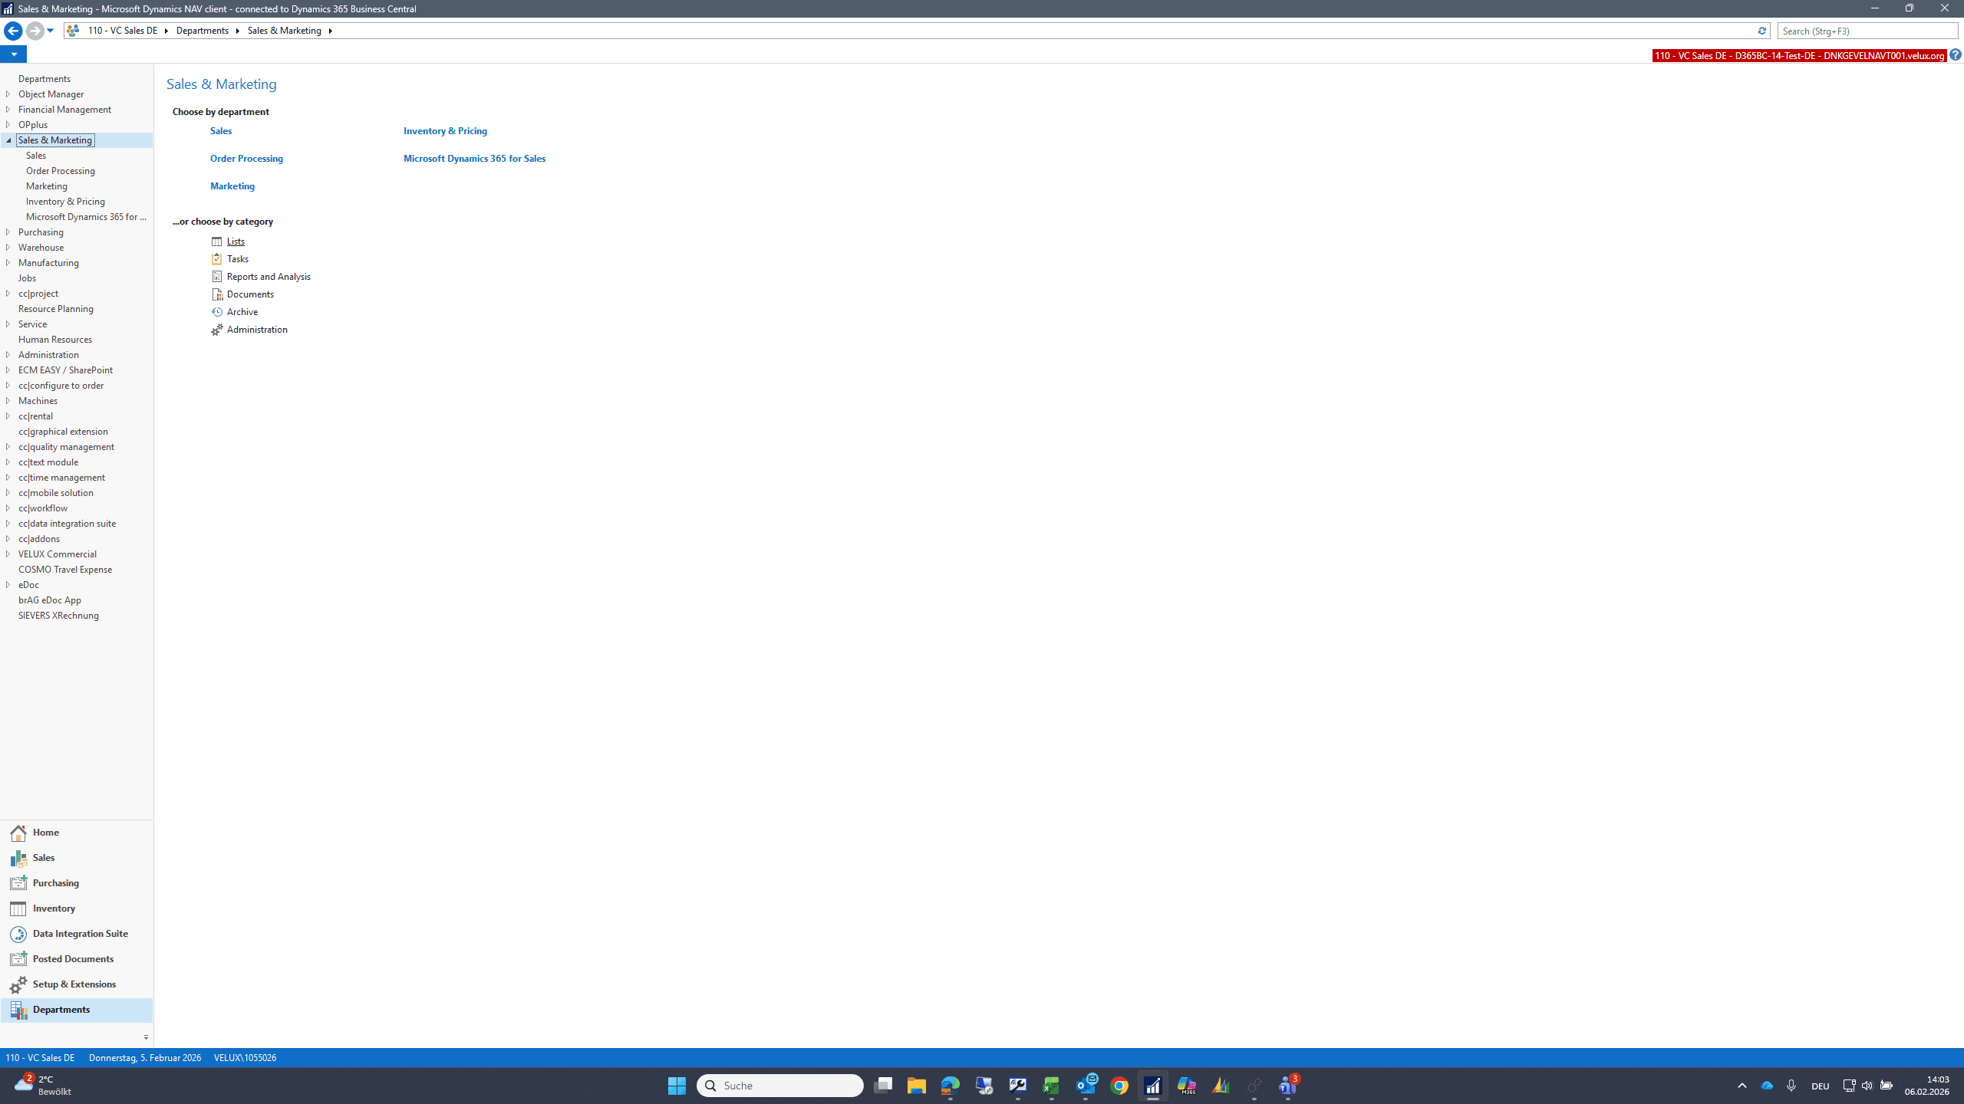1964x1104 pixels.
Task: Open the help question mark icon
Action: click(x=1956, y=54)
